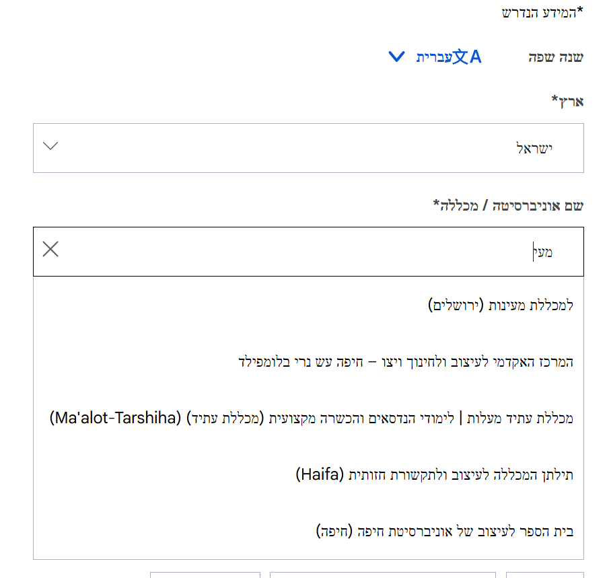Click the המידע הנדרש required-info note
Viewport: 609px width, 578px height.
pyautogui.click(x=542, y=13)
